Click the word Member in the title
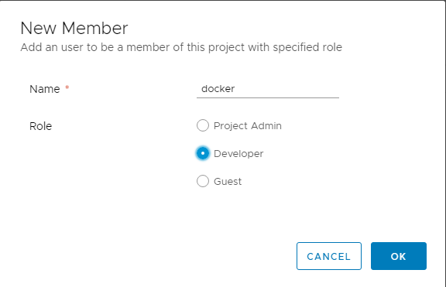The height and width of the screenshot is (287, 446). (x=95, y=28)
